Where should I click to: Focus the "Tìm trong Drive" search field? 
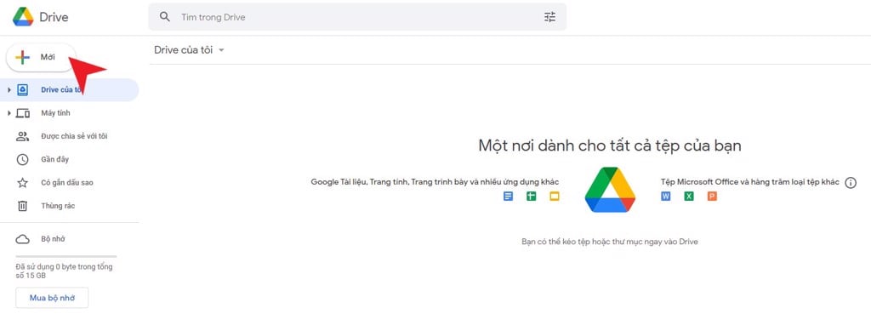[x=357, y=17]
